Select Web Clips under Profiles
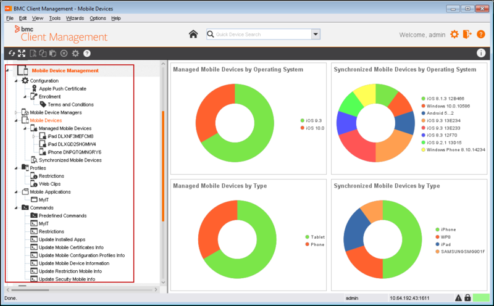Screen dimensions: 494x306 tap(49, 184)
